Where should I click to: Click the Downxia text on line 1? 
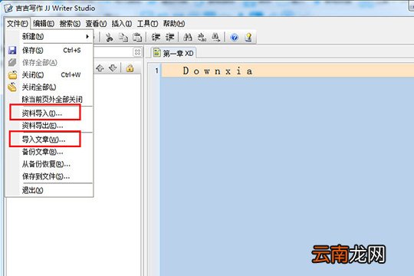(218, 71)
